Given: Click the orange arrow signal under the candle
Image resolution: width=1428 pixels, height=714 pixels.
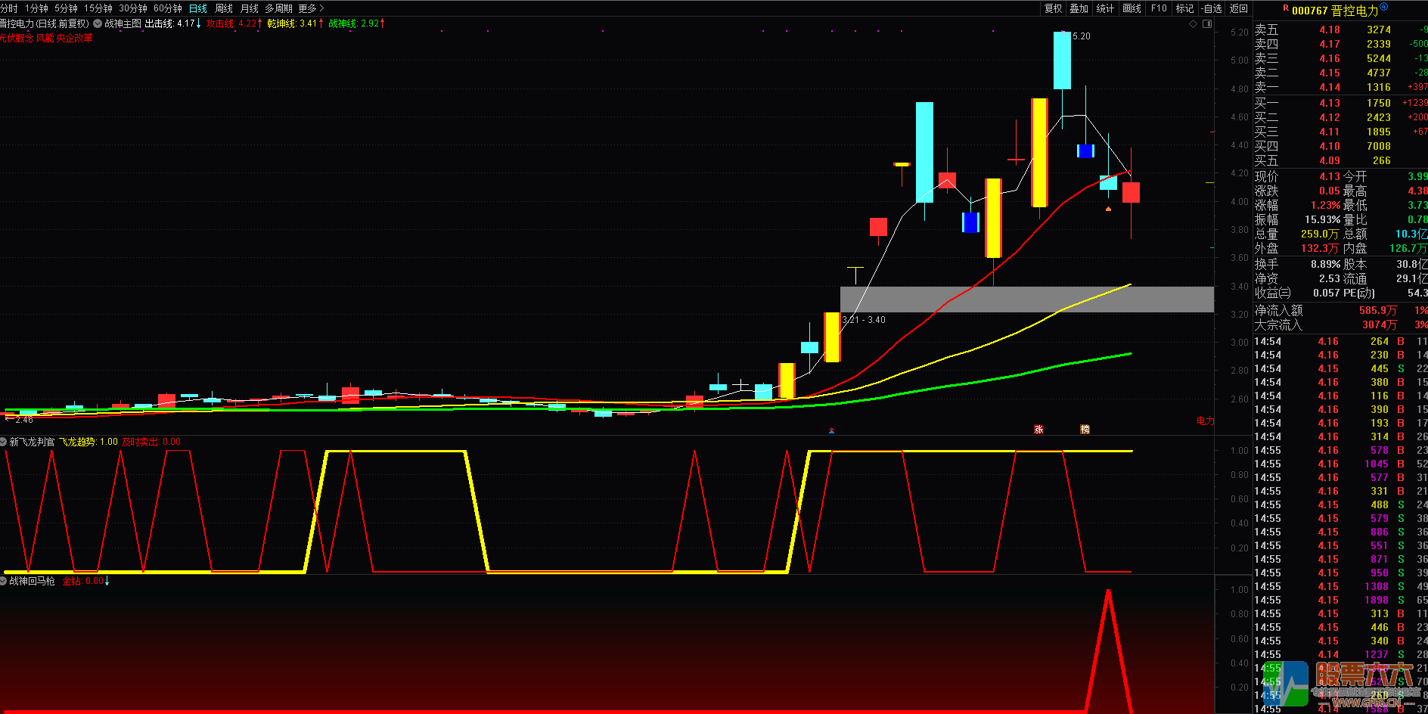Looking at the screenshot, I should [x=1108, y=208].
